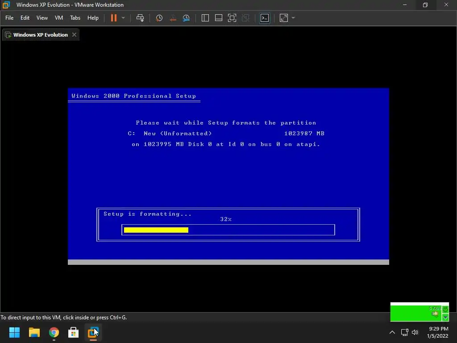Pause the virtual machine with the orange button
This screenshot has height=343, width=457.
pos(114,18)
